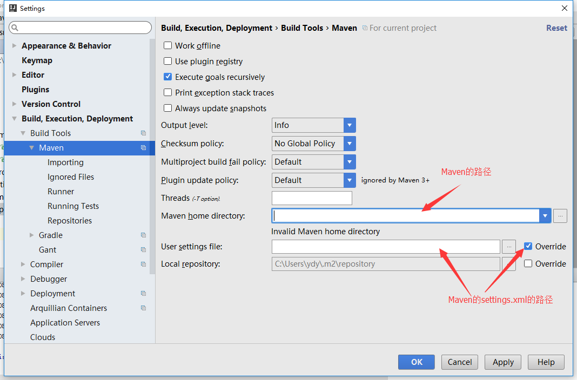Expand the Debugger node arrow
Screen dimensions: 577x380
23,279
